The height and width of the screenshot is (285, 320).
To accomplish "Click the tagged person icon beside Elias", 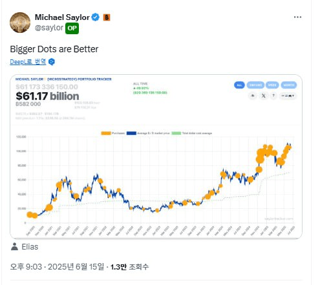I will click(14, 247).
